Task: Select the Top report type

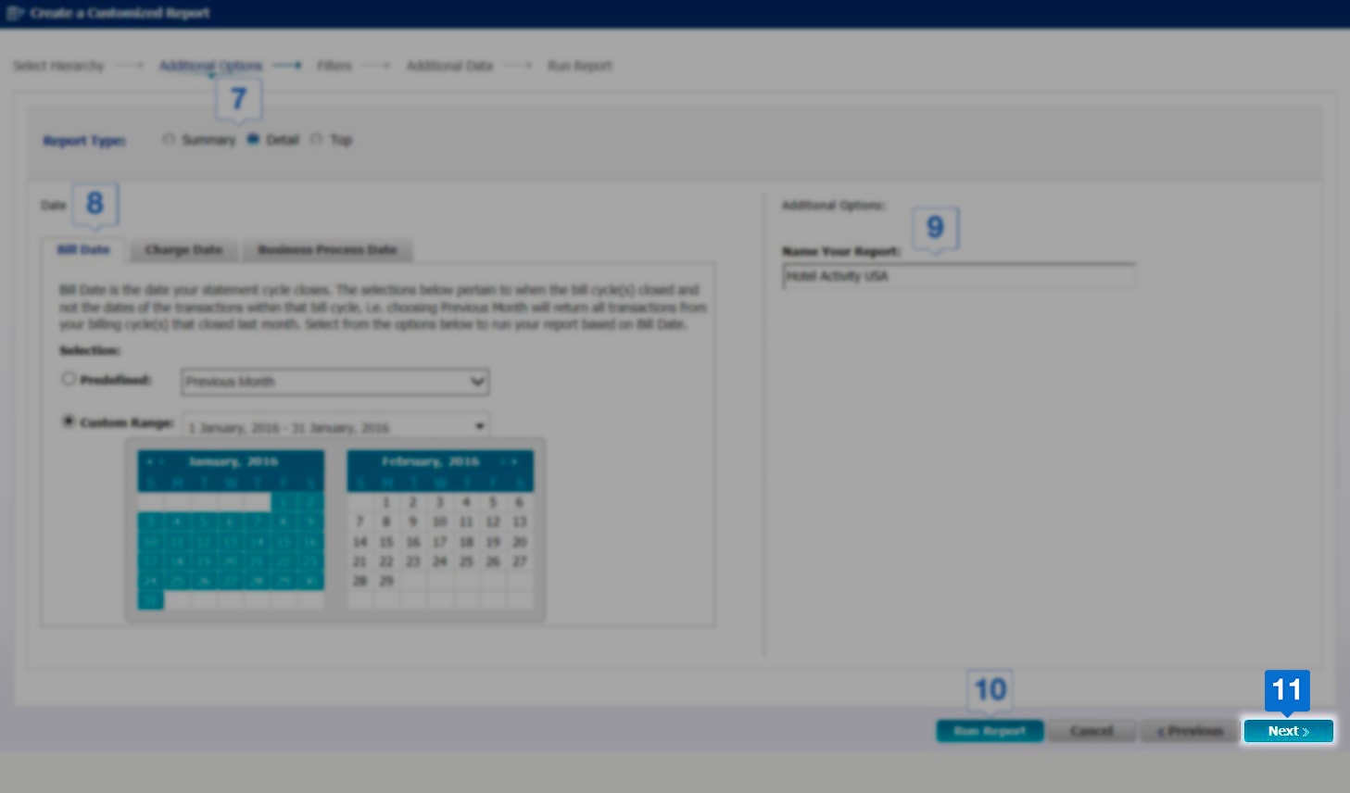Action: (317, 140)
